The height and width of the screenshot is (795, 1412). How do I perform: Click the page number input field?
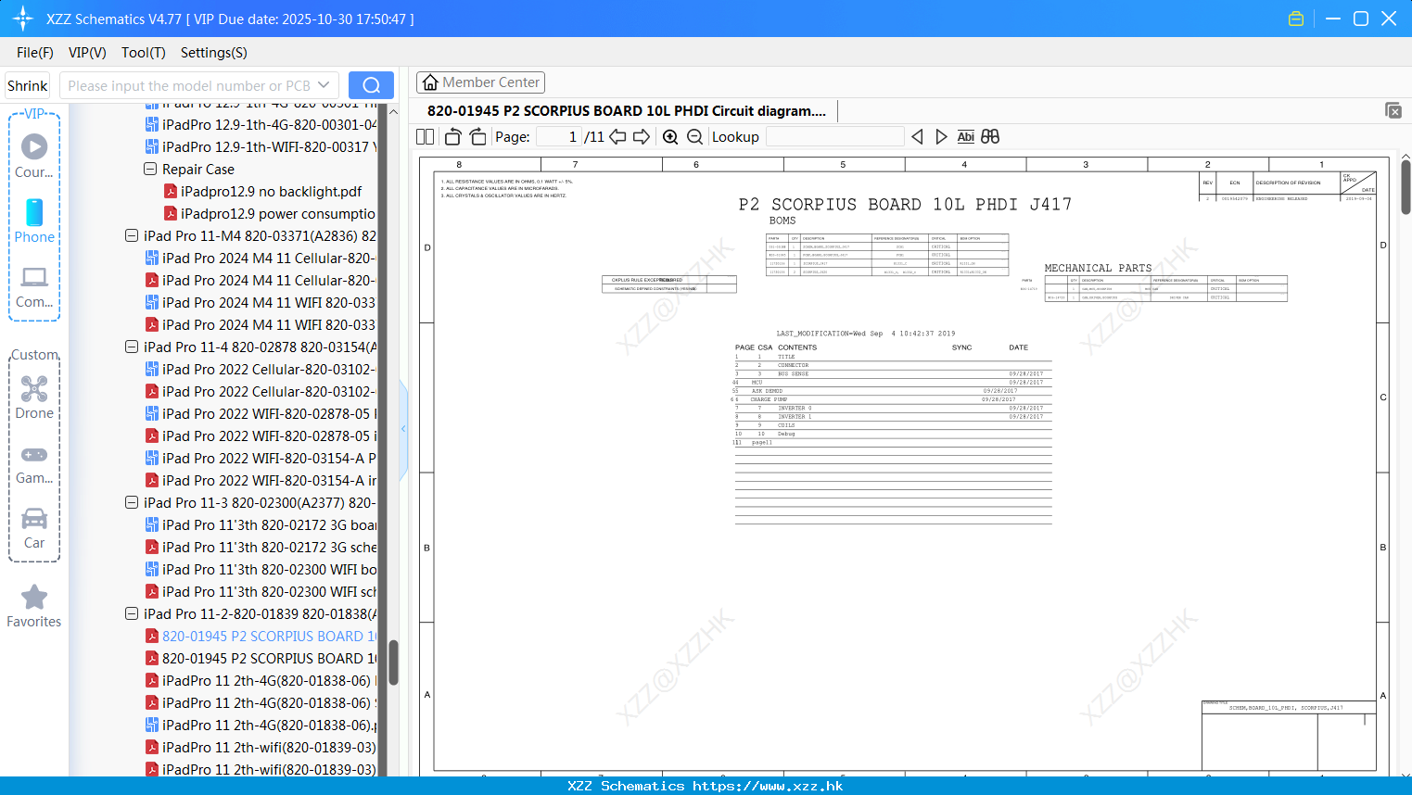(x=559, y=136)
